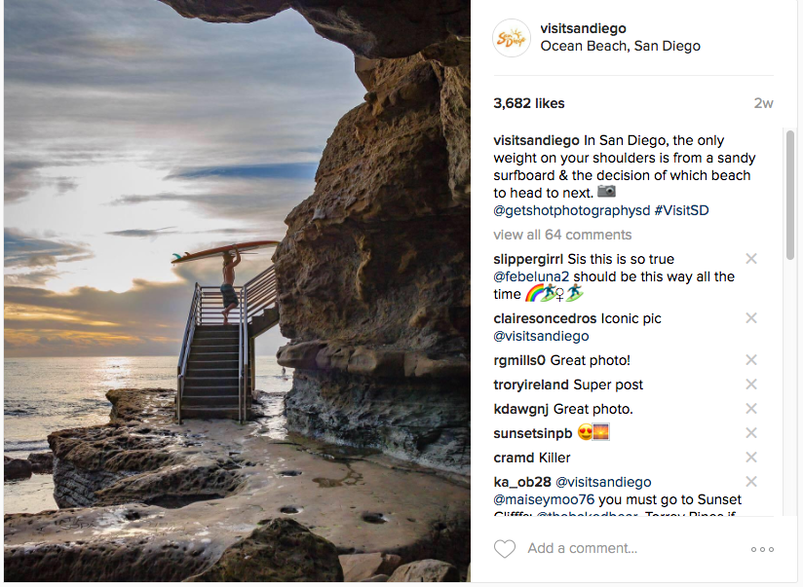
Task: Open the visitsandiego profile username header
Action: pos(583,28)
